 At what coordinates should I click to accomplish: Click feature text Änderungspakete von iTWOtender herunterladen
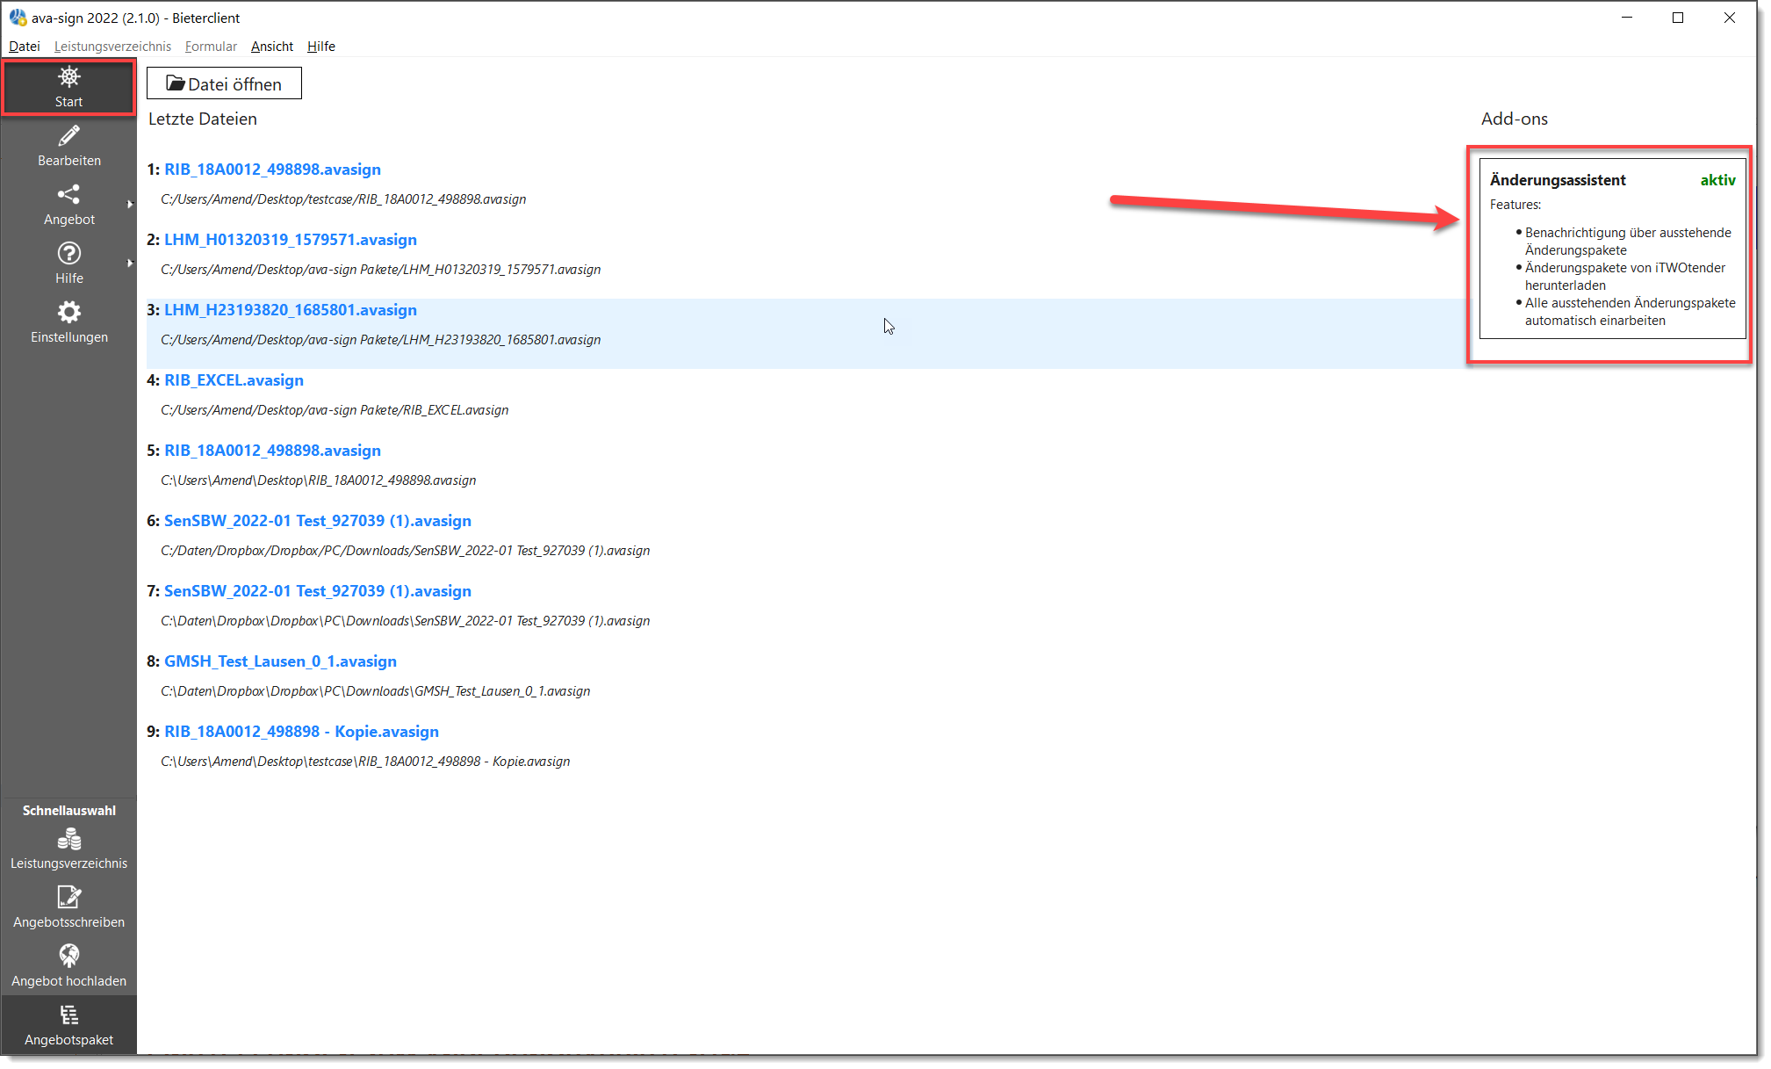[x=1624, y=277]
